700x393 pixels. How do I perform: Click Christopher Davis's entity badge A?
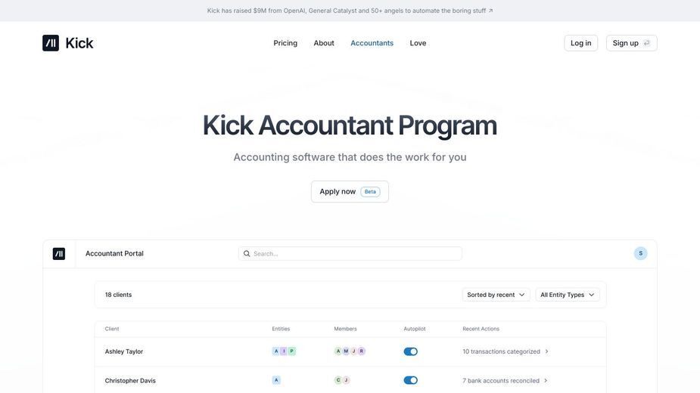point(276,380)
